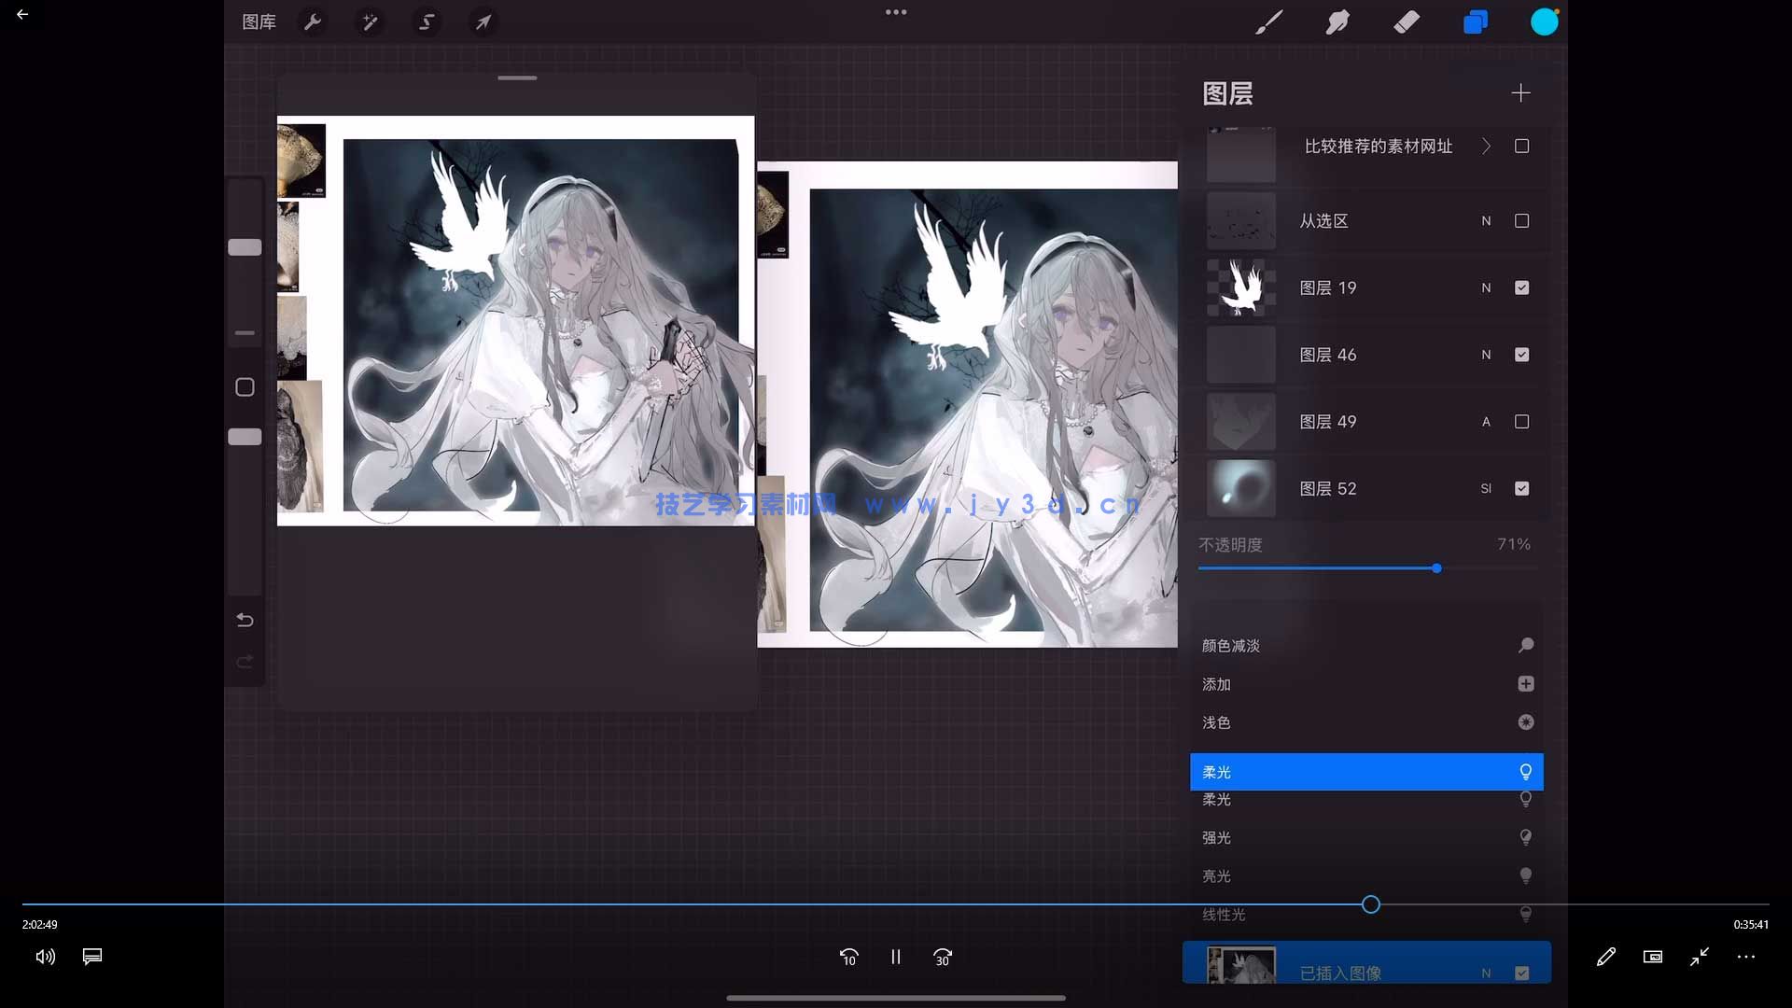The height and width of the screenshot is (1008, 1792).
Task: Hide 图层 19 by unchecking it
Action: pyautogui.click(x=1521, y=287)
